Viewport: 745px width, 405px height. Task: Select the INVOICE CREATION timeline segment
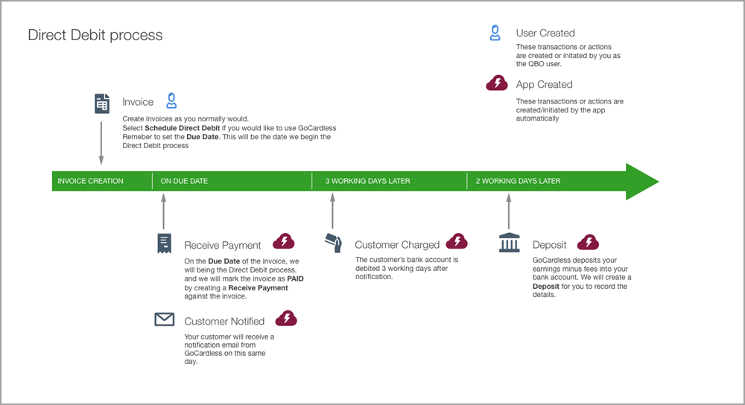click(102, 181)
